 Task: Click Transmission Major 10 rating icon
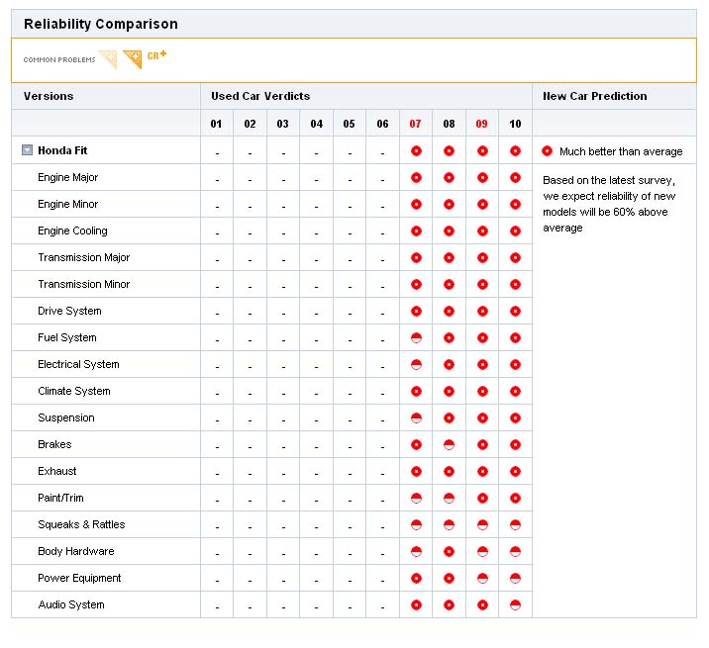(515, 257)
